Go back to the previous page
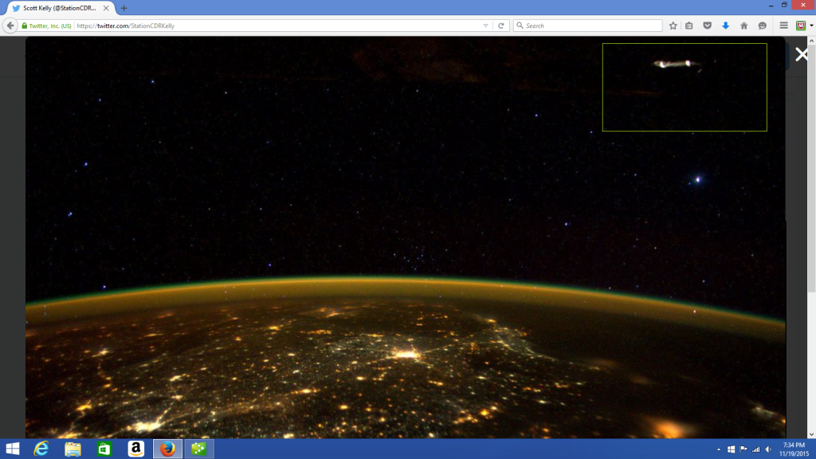The width and height of the screenshot is (816, 459). 10,25
